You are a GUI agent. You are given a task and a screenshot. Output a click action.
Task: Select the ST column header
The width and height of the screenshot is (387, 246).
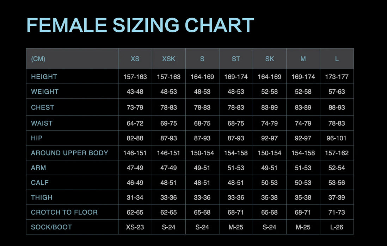click(x=236, y=59)
